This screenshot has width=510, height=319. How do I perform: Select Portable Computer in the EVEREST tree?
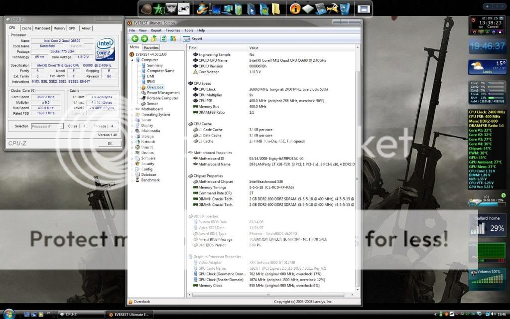pyautogui.click(x=162, y=98)
